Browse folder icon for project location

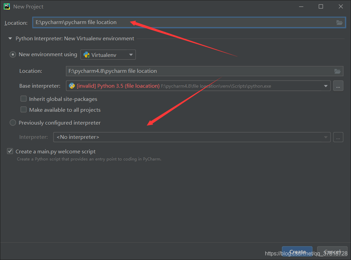[339, 23]
